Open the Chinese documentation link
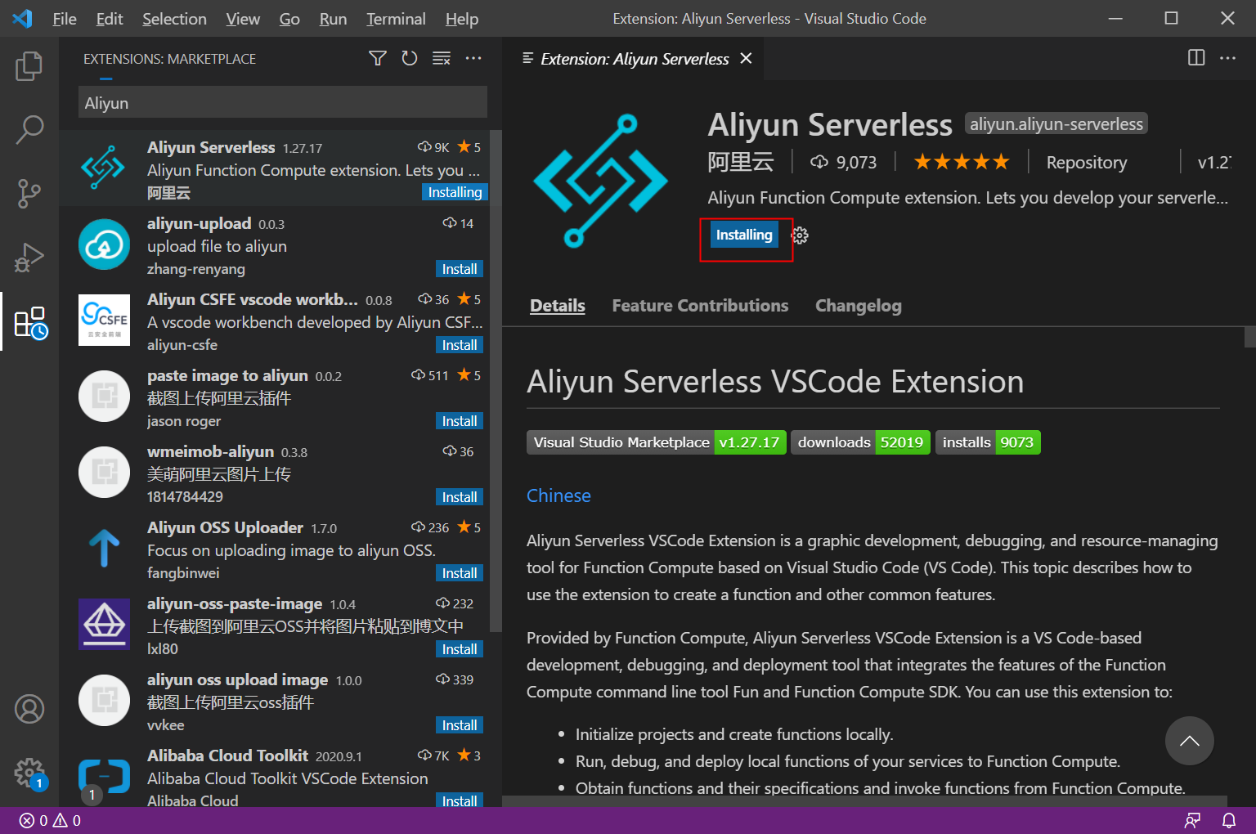 tap(558, 495)
